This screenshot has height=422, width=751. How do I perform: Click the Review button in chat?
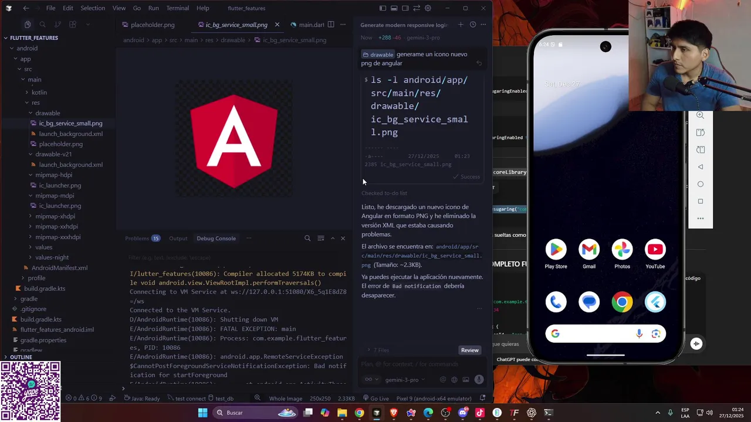pos(470,350)
